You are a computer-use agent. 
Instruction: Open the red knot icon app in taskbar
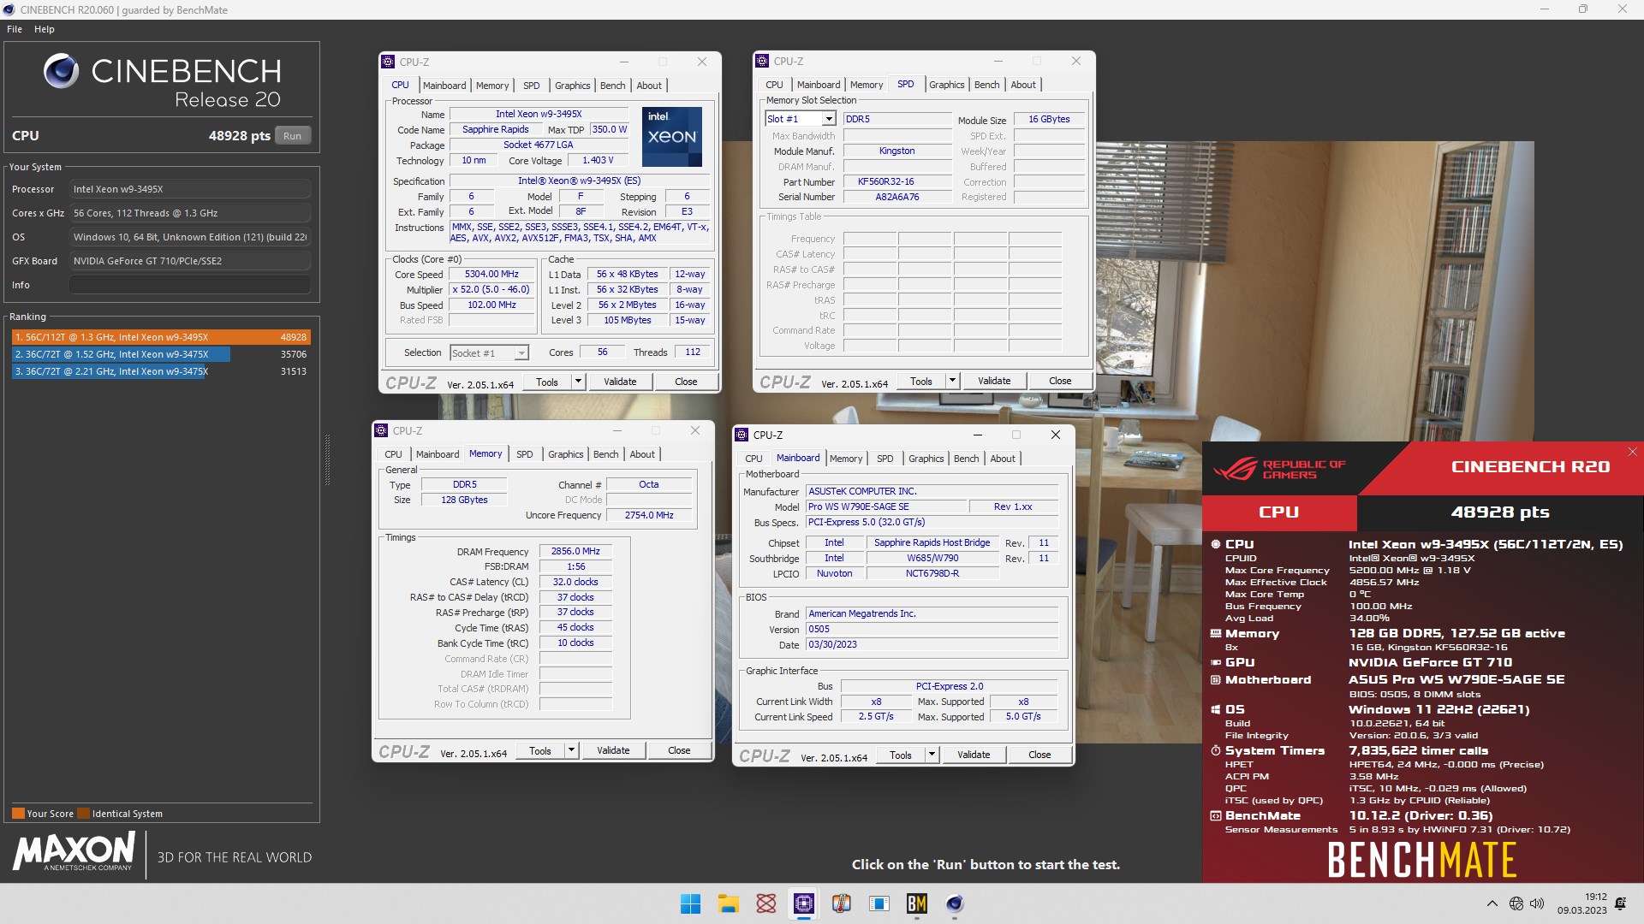[765, 903]
